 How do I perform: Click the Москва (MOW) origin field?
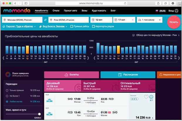click(x=22, y=20)
